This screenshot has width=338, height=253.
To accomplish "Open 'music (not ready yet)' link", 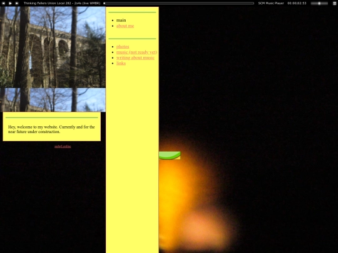I will [136, 52].
